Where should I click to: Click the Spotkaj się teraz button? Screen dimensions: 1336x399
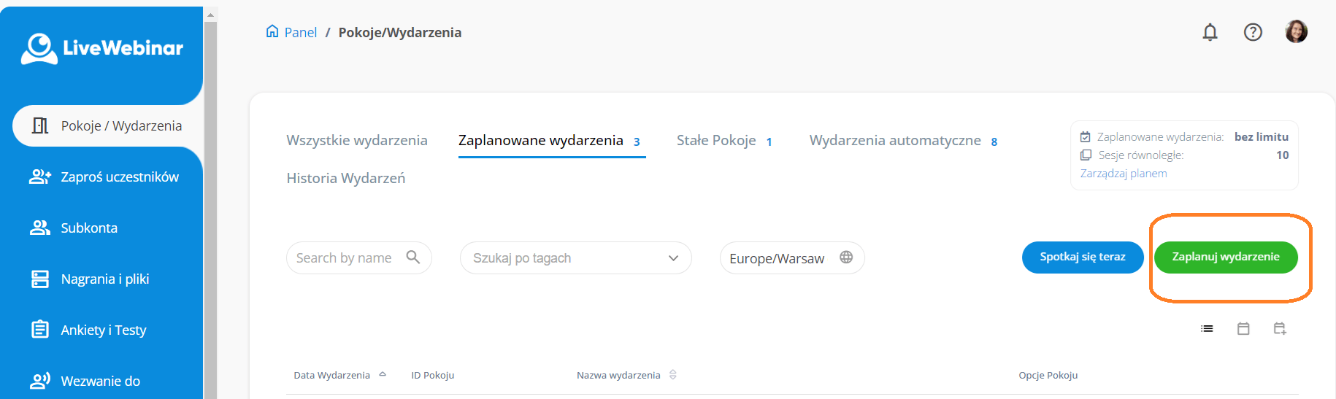click(1082, 257)
